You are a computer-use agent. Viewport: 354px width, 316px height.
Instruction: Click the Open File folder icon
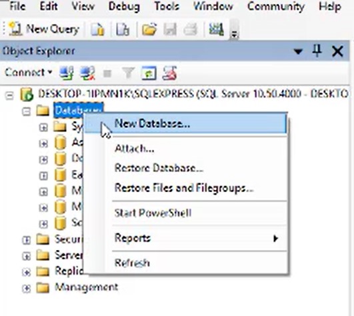(149, 29)
